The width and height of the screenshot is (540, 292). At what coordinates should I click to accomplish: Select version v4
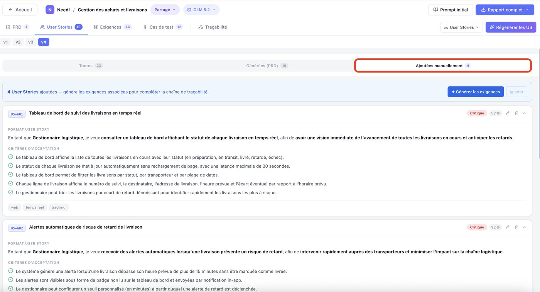(x=44, y=42)
